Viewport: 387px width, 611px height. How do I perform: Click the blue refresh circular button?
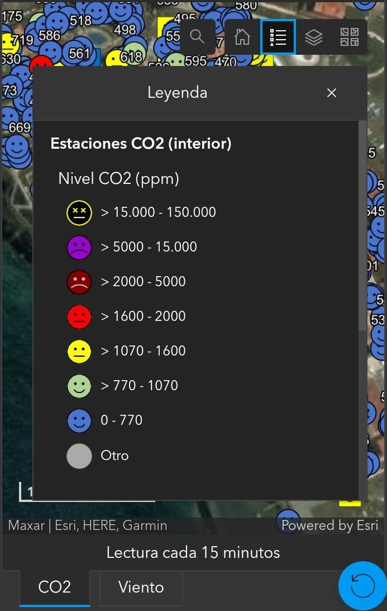362,585
